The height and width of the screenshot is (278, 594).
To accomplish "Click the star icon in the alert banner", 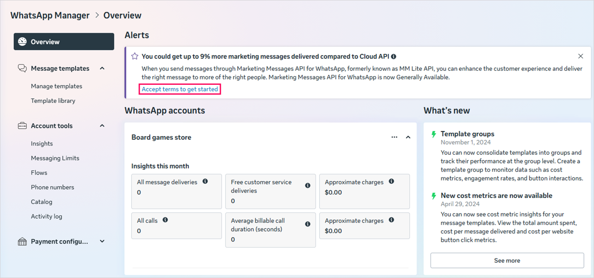I will pos(135,56).
